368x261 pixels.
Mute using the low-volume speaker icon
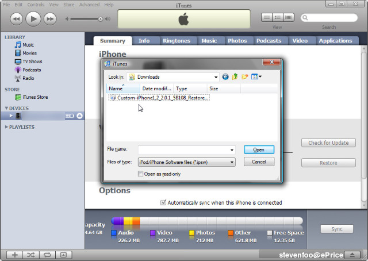point(67,19)
